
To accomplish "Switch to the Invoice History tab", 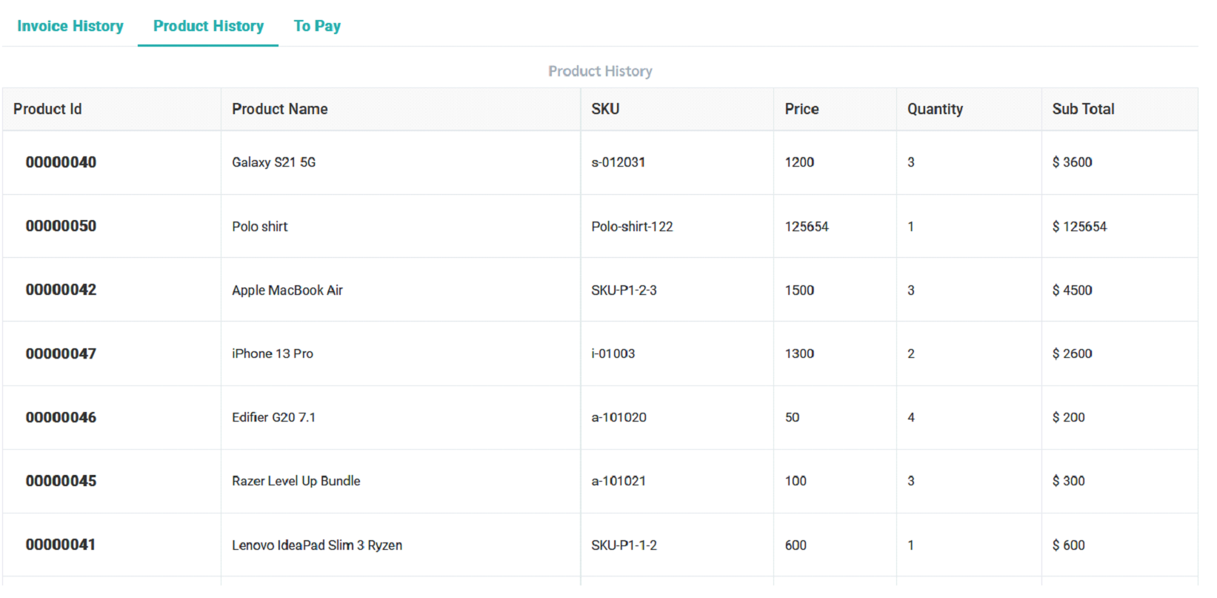I will pos(70,26).
